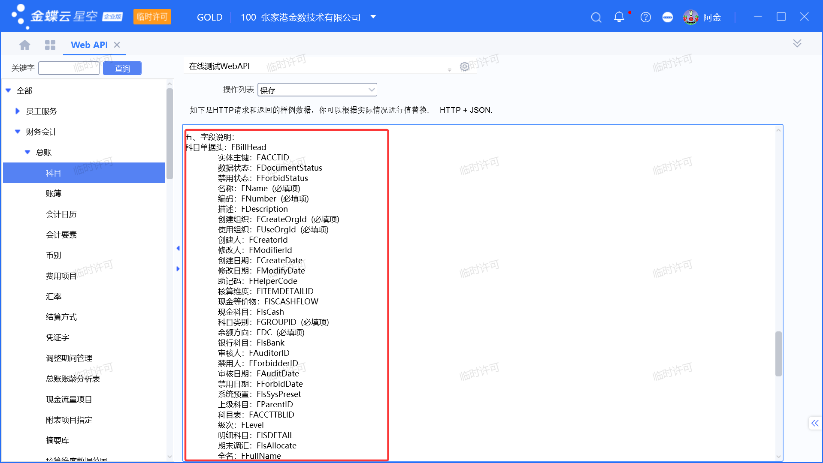Click the tree scrollbar down arrow
Viewport: 823px width, 463px height.
[x=170, y=457]
